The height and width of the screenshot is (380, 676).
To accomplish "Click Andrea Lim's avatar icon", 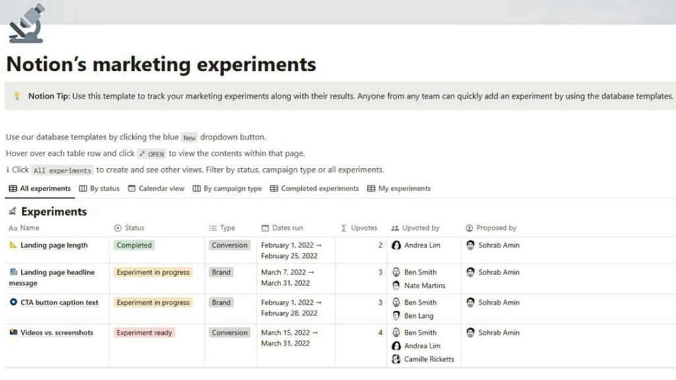I will click(x=396, y=245).
